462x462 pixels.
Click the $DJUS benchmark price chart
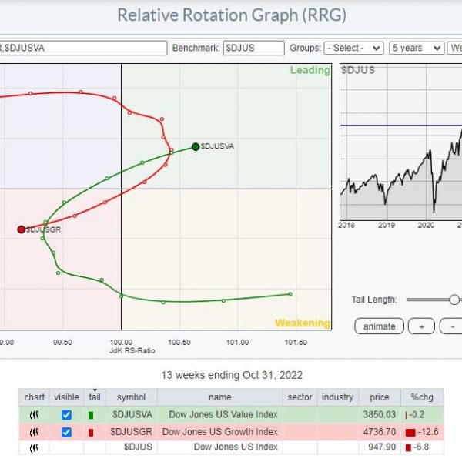(x=400, y=142)
